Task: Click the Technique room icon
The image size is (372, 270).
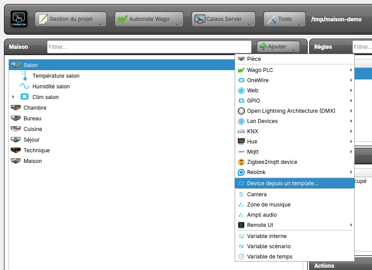Action: [x=16, y=150]
